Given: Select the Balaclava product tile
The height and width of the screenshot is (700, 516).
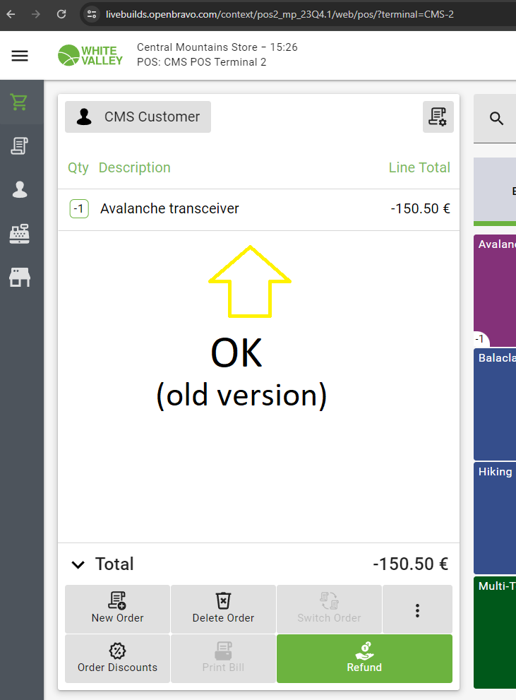Looking at the screenshot, I should click(x=495, y=405).
